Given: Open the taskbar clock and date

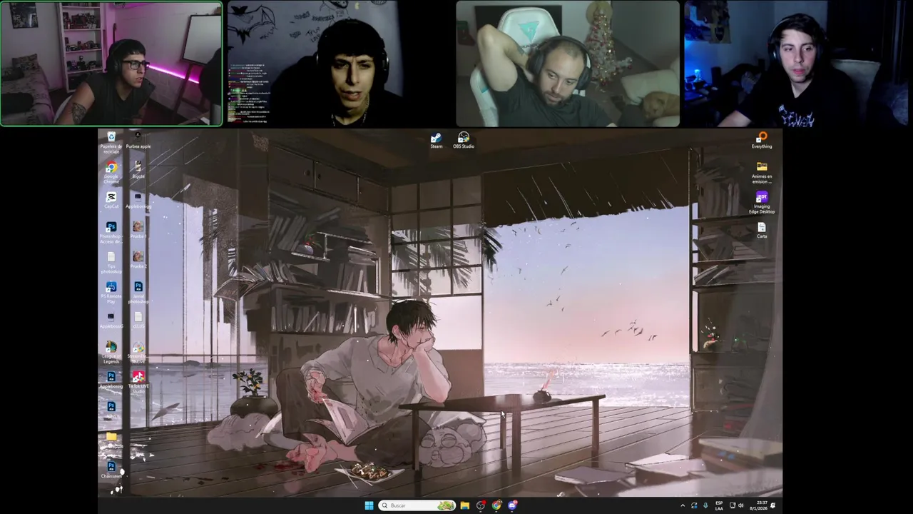Looking at the screenshot, I should tap(759, 505).
